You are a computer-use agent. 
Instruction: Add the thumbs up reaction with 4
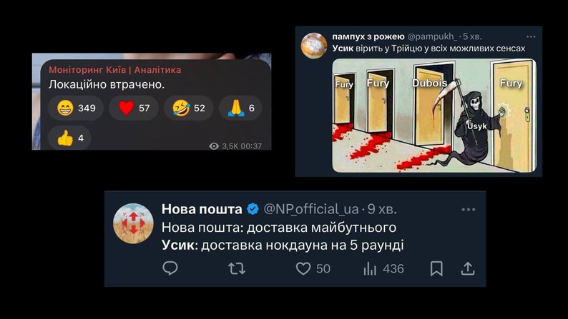point(69,138)
